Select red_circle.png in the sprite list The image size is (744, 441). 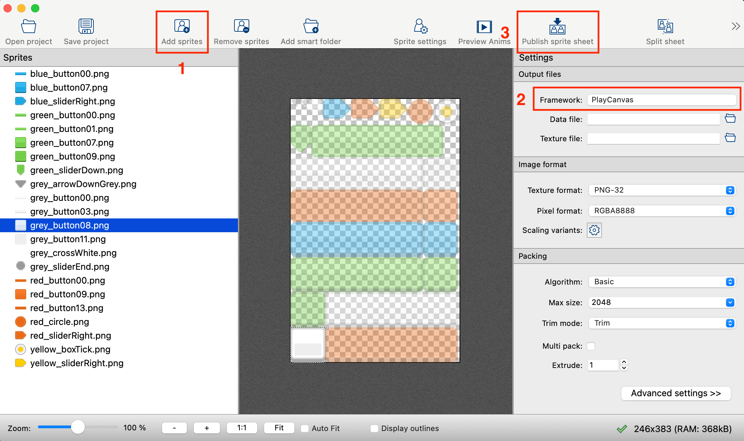tap(59, 322)
